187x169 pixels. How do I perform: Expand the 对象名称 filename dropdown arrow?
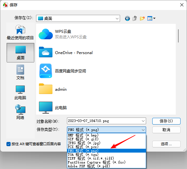pos(143,121)
